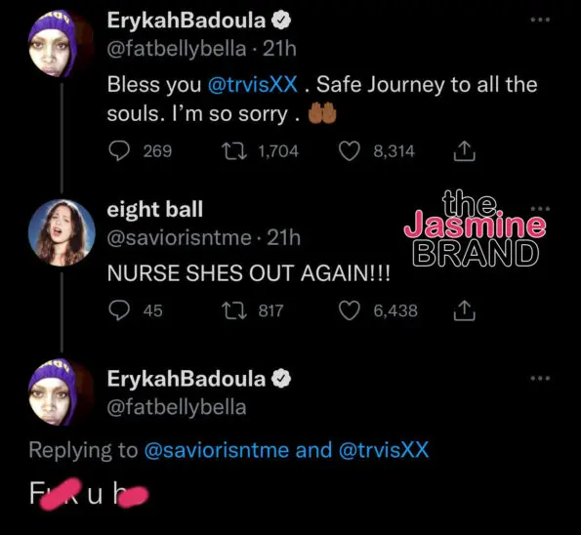581x535 pixels.
Task: Share the eight ball tweet
Action: pyautogui.click(x=464, y=310)
